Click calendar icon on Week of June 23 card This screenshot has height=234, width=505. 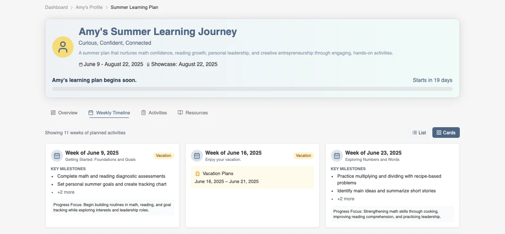[x=337, y=156]
